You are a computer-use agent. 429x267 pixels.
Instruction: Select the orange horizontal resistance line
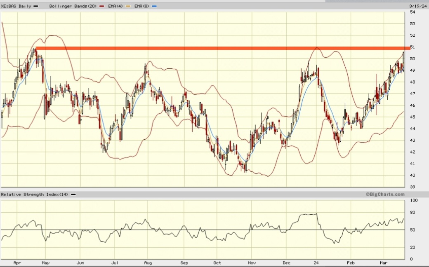tap(206, 48)
